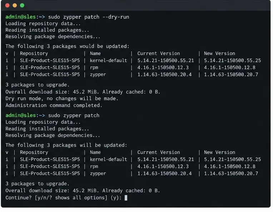Click 'Name' header in the second table
The height and width of the screenshot is (212, 273).
click(x=95, y=152)
